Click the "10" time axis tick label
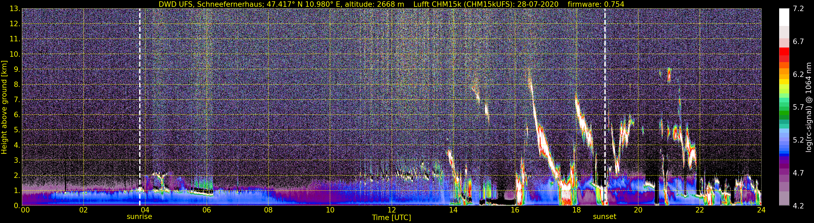Screen dimensions: 814x223 point(330,210)
